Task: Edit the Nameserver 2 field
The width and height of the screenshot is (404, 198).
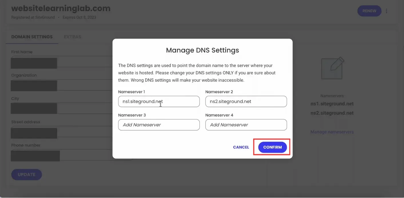Action: click(x=246, y=101)
